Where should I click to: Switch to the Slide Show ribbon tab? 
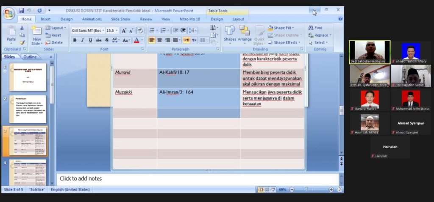click(x=121, y=19)
